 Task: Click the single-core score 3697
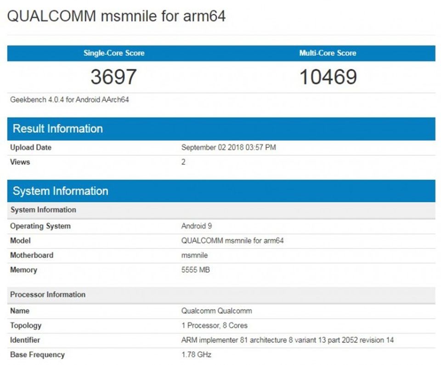click(x=113, y=77)
